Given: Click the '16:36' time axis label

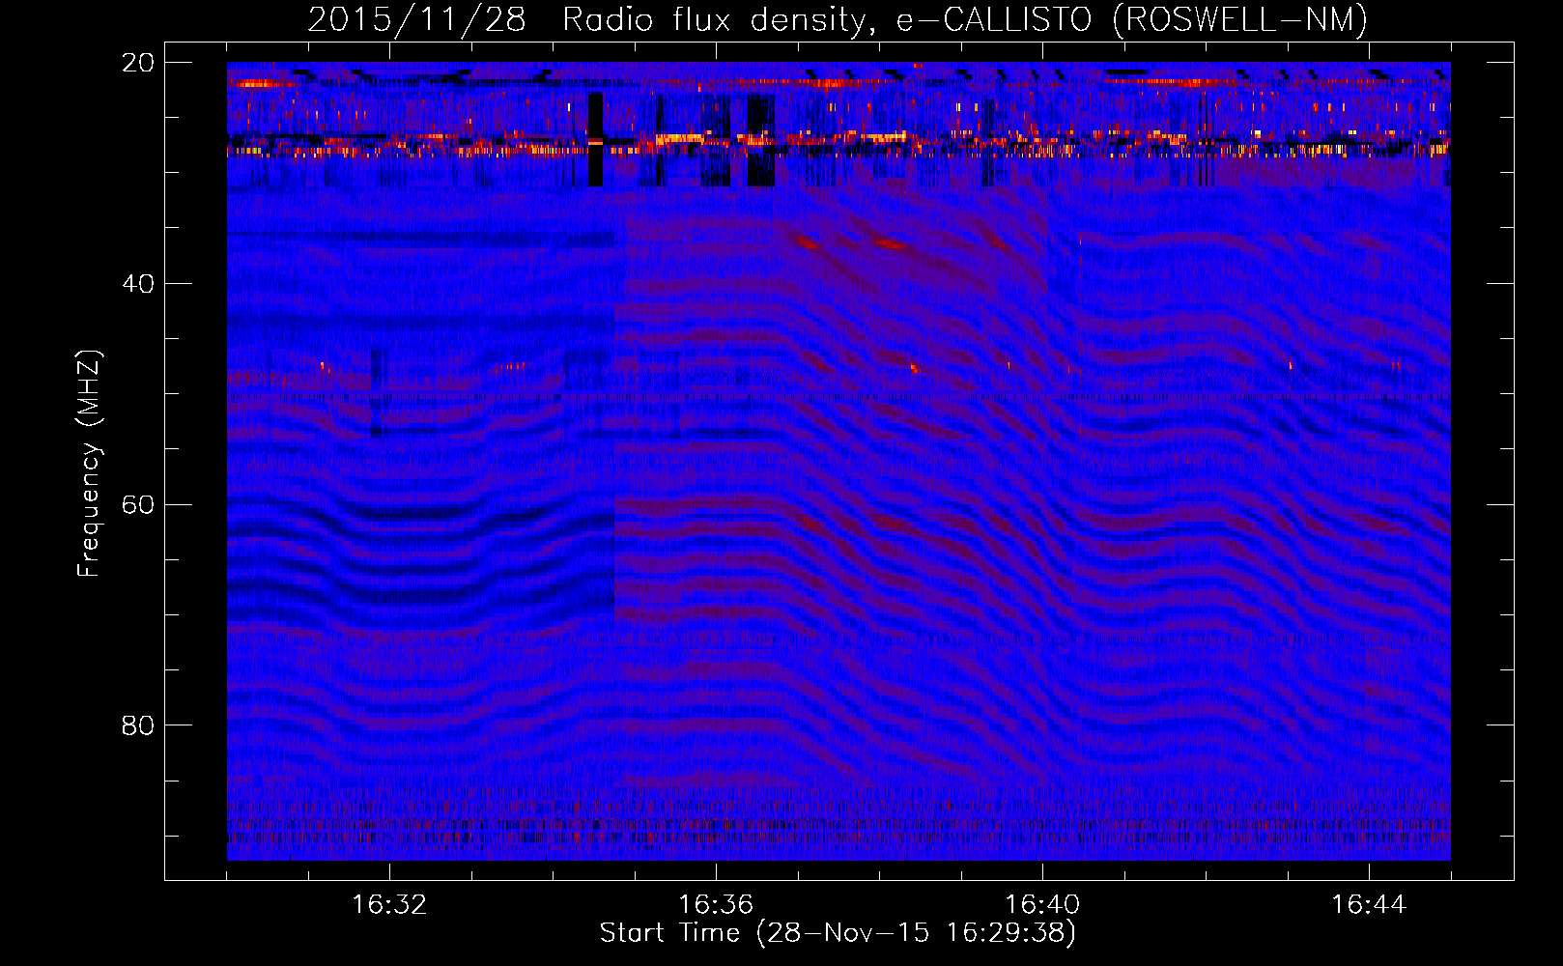Looking at the screenshot, I should 716,905.
